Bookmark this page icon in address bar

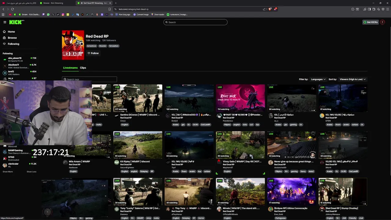click(110, 9)
